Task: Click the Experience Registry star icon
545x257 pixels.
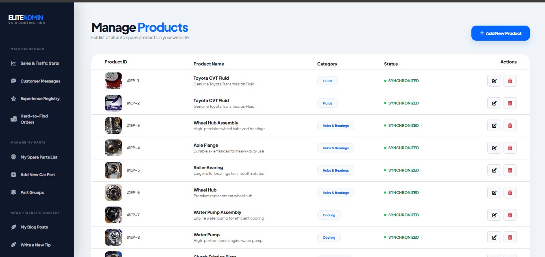Action: 13,99
